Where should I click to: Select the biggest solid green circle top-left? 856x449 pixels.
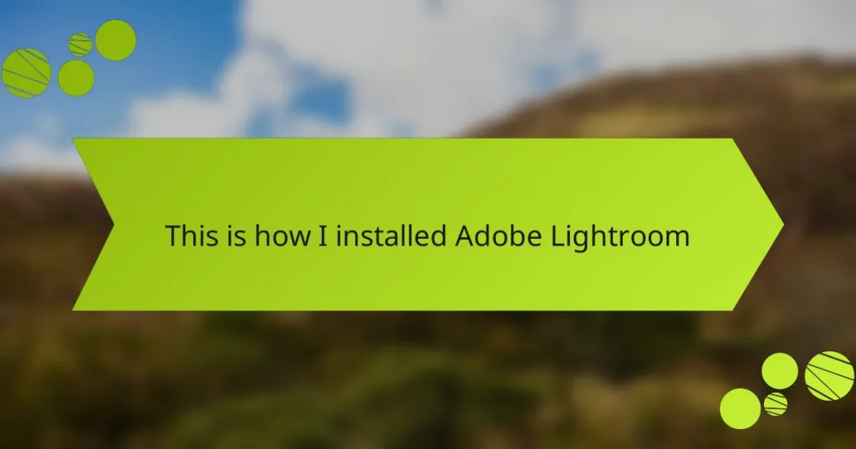(x=115, y=40)
